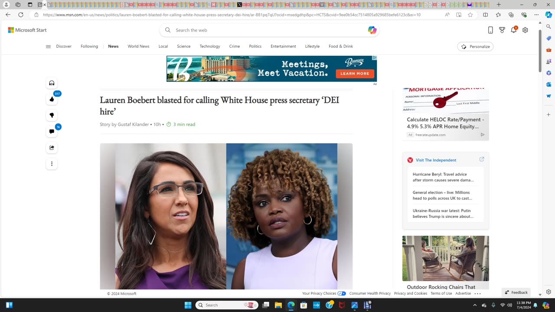Open the Technology tab

[210, 46]
